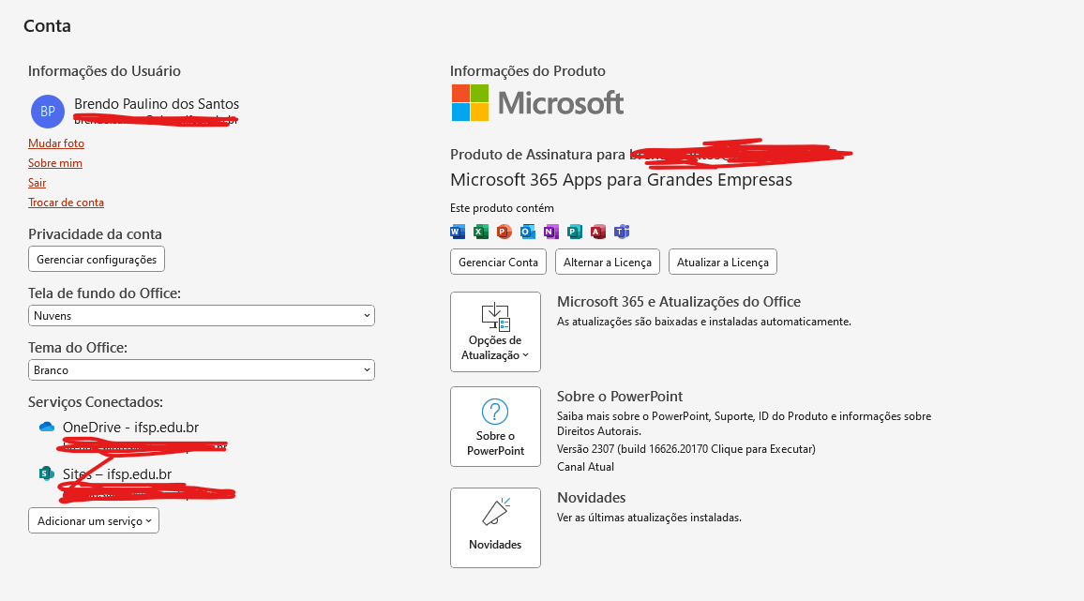Click the Gerenciar configurações button
This screenshot has width=1084, height=601.
pos(97,260)
